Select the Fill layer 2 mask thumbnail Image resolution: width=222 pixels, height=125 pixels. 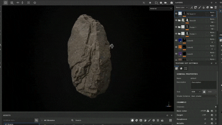(184, 14)
